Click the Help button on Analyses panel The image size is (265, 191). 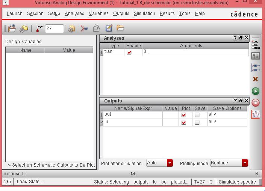pos(235,38)
